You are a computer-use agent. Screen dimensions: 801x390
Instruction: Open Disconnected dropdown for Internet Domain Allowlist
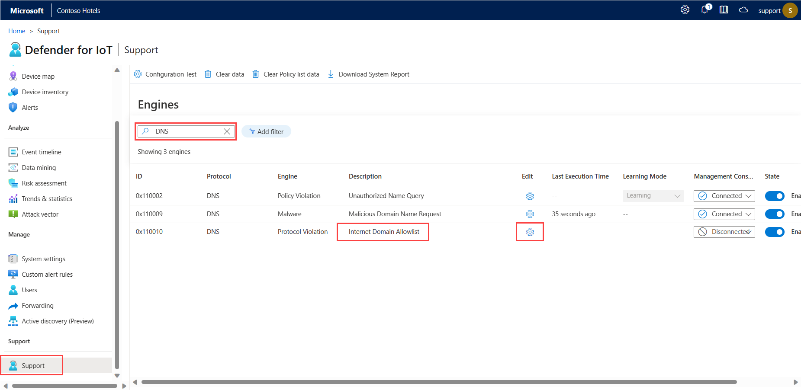724,232
